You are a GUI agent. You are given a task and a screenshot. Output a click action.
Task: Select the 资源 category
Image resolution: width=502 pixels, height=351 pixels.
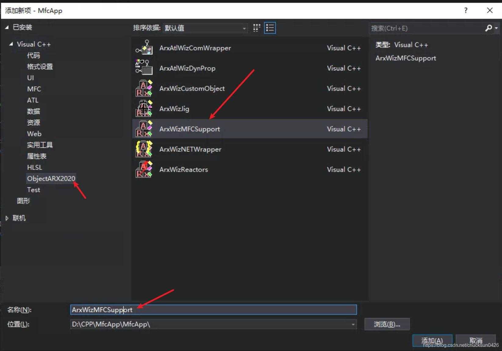[33, 122]
